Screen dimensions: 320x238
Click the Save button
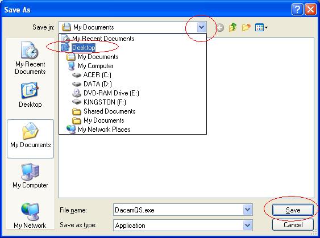293,210
